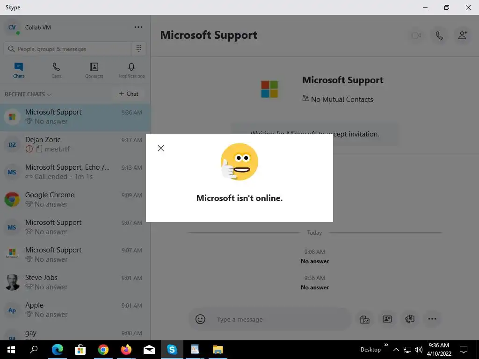Open the emoji picker

(x=200, y=319)
